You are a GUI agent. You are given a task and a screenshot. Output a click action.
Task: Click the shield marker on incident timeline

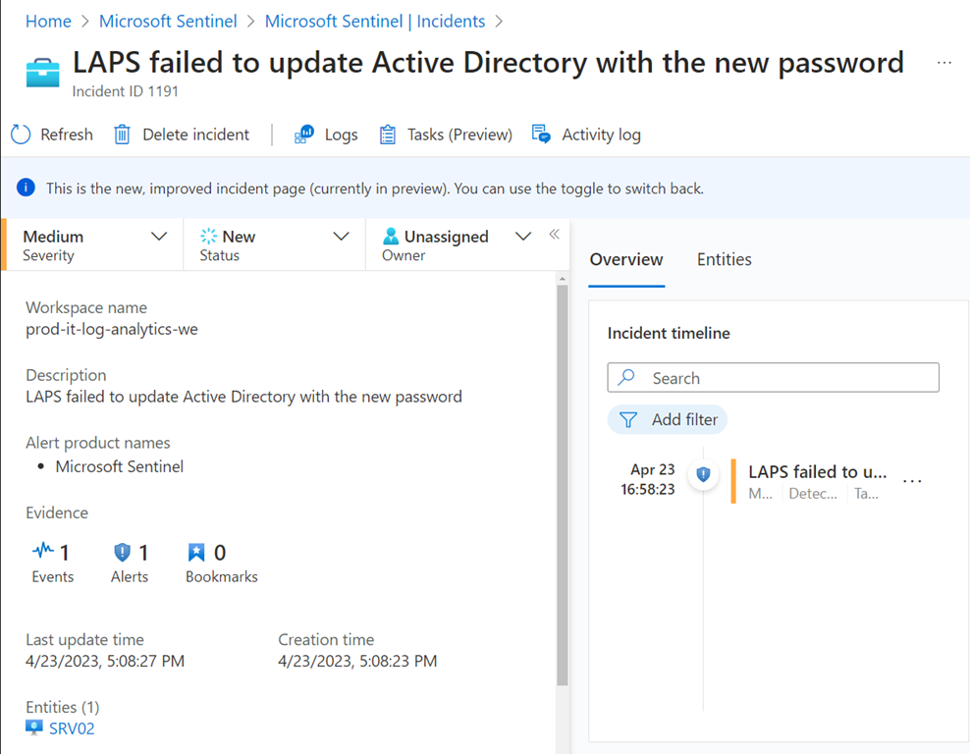703,475
